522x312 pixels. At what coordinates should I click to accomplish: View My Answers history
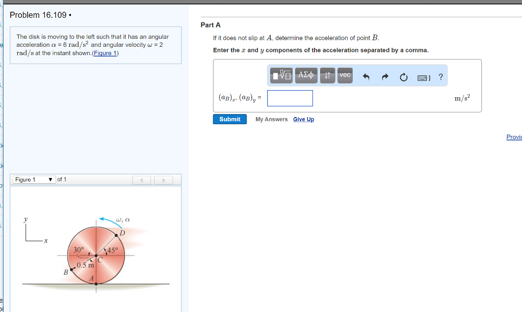pos(271,119)
